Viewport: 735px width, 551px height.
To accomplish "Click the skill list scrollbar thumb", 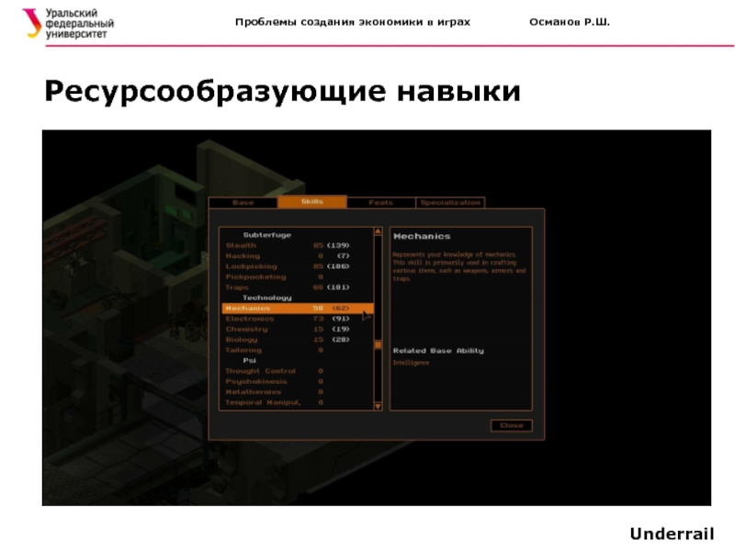I will 378,345.
